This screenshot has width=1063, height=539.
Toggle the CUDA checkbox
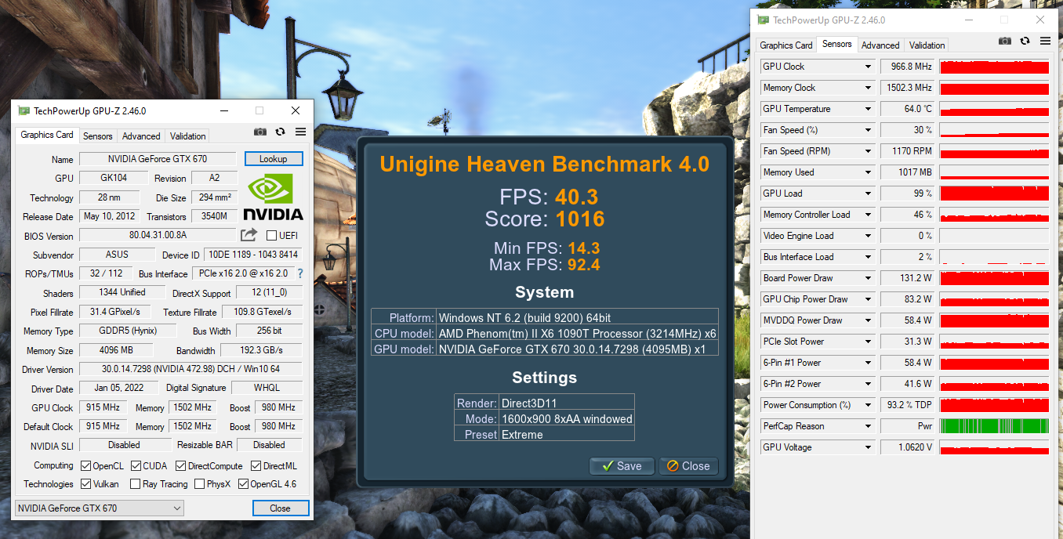coord(136,465)
